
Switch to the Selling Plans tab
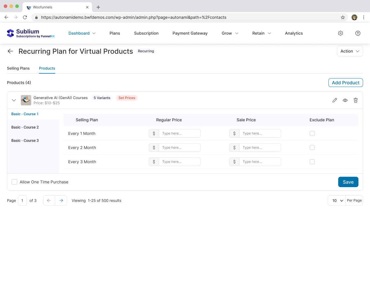18,68
